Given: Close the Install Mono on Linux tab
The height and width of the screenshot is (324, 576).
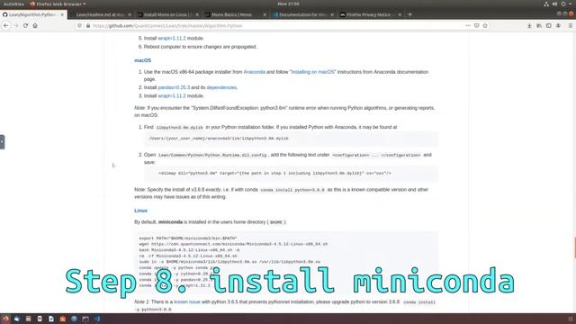Looking at the screenshot, I should [197, 14].
